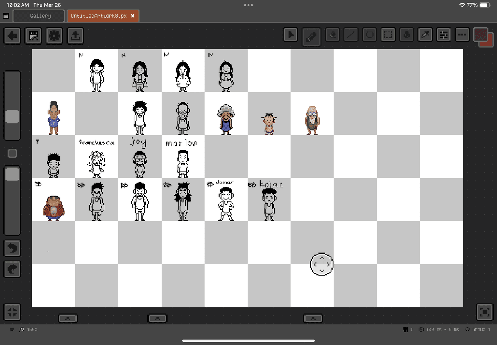Image resolution: width=497 pixels, height=345 pixels.
Task: Click the undo arrow button
Action: [x=12, y=248]
